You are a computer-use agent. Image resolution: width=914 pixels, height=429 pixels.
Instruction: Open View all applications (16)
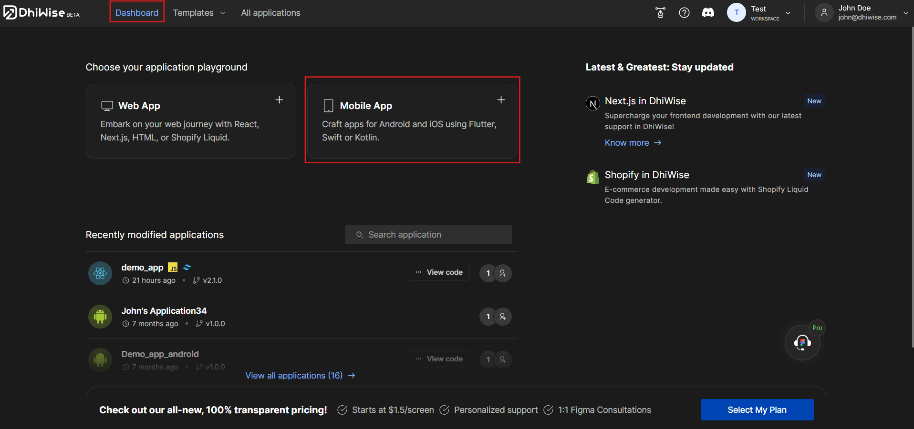(x=300, y=375)
